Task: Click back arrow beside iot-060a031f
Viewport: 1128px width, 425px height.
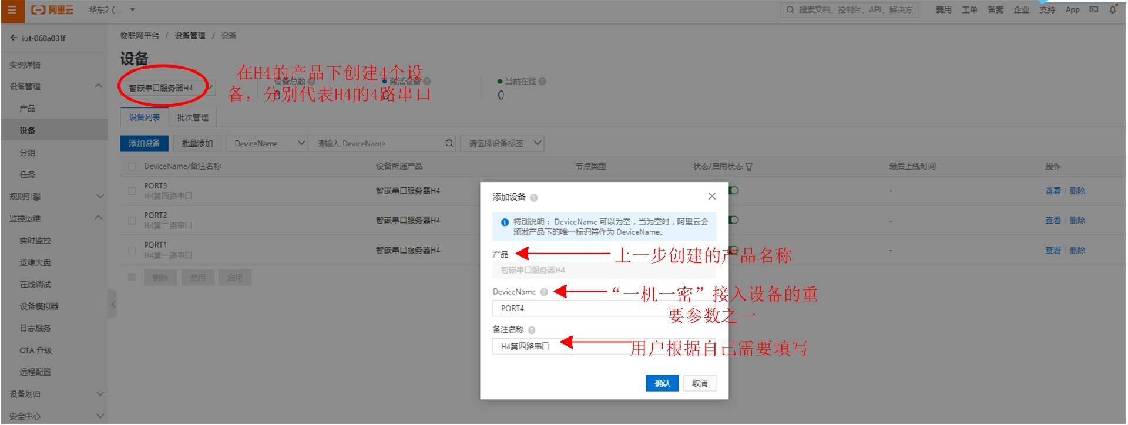Action: point(14,38)
